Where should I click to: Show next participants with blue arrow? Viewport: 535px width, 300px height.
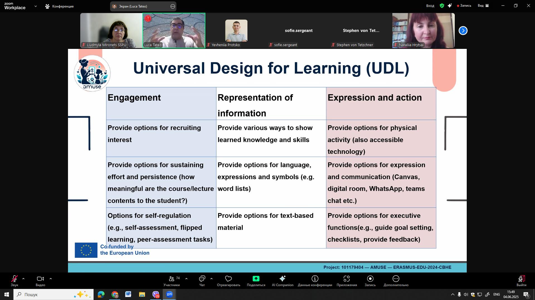coord(463,31)
